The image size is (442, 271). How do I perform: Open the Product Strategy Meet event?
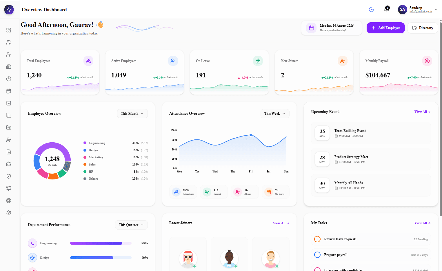371,159
